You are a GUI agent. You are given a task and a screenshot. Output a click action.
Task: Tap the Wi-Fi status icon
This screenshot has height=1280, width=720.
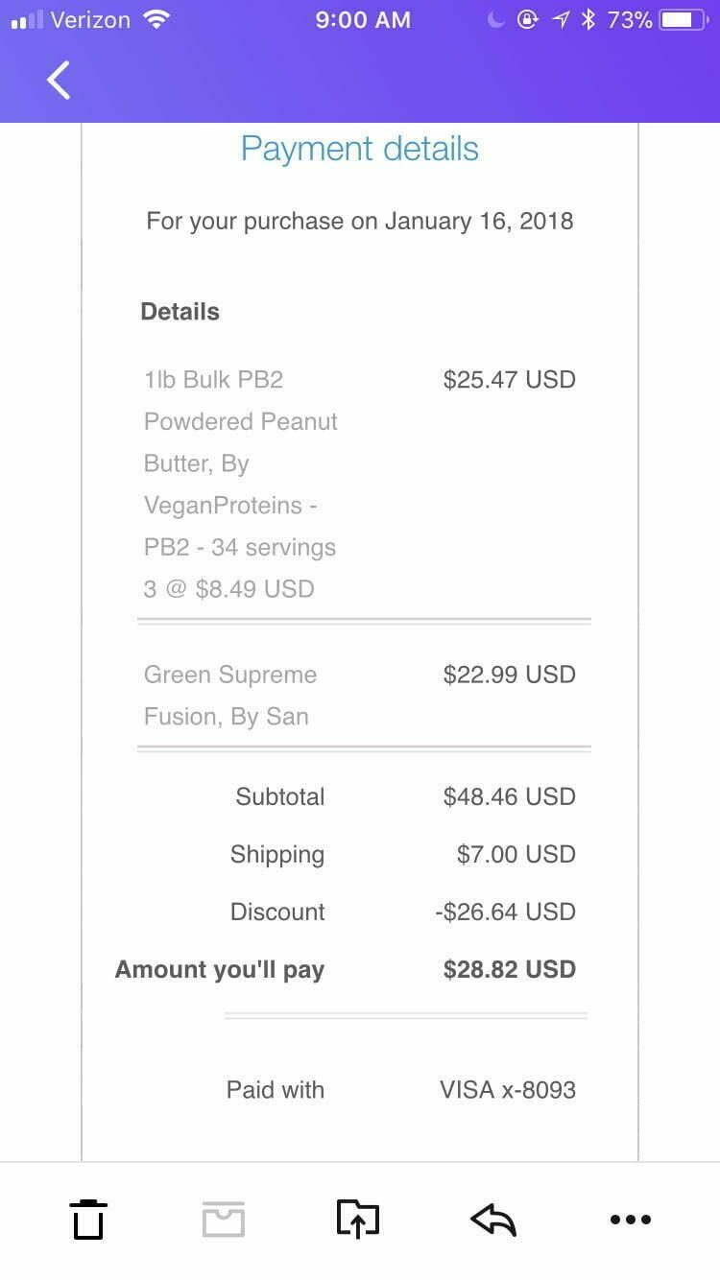click(x=156, y=20)
